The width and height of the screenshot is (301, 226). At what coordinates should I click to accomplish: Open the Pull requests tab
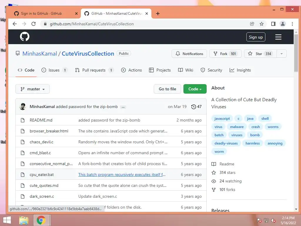click(x=94, y=70)
